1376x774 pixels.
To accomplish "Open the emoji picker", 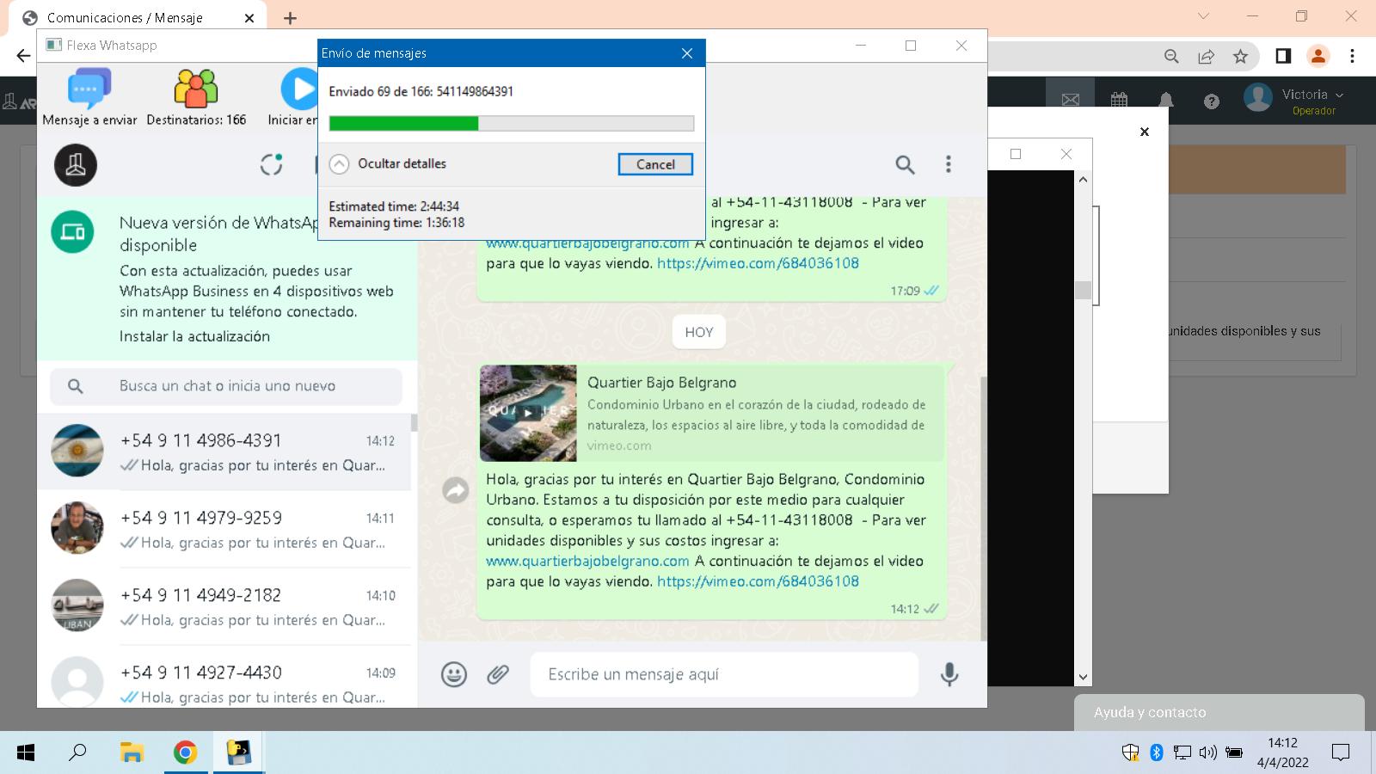I will (454, 674).
